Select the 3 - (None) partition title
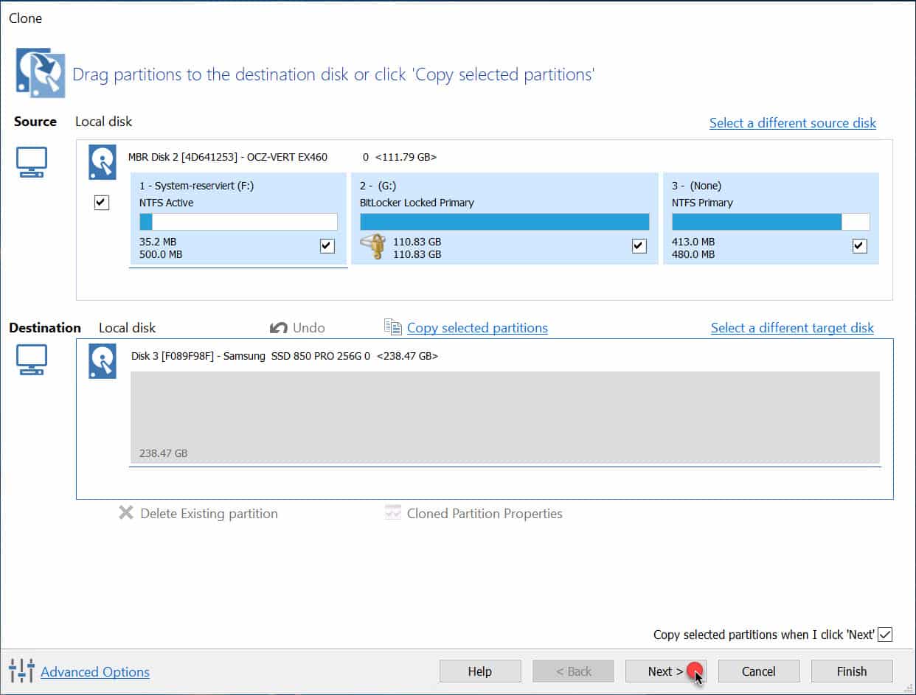This screenshot has width=916, height=695. tap(697, 186)
